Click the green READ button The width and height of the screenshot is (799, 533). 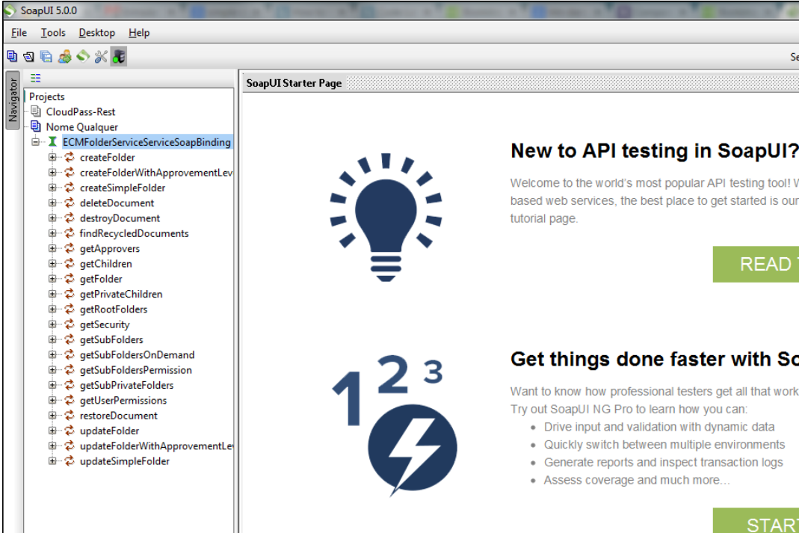pyautogui.click(x=756, y=264)
